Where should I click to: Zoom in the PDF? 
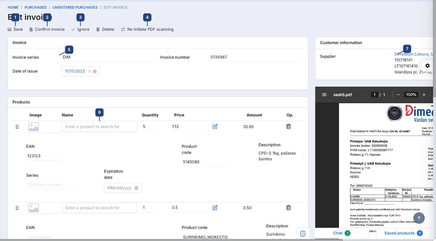[x=424, y=95]
